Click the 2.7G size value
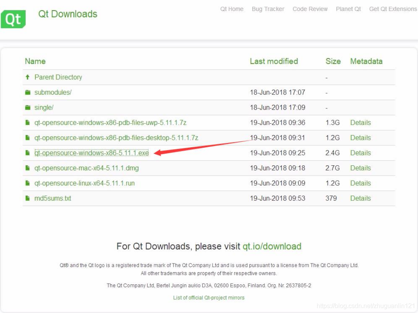 coord(332,168)
